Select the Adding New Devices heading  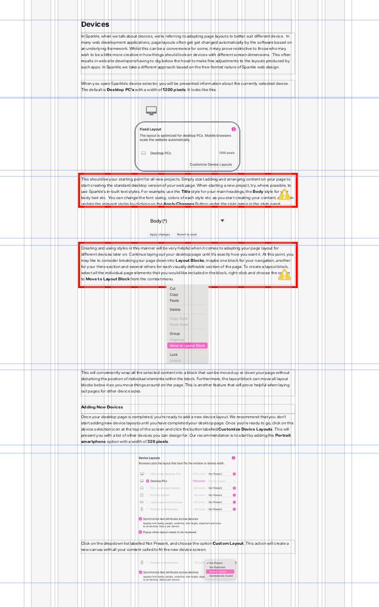coord(102,407)
